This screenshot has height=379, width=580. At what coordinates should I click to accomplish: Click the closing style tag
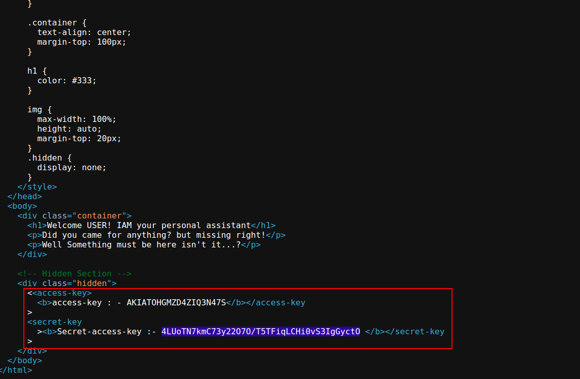[x=37, y=187]
